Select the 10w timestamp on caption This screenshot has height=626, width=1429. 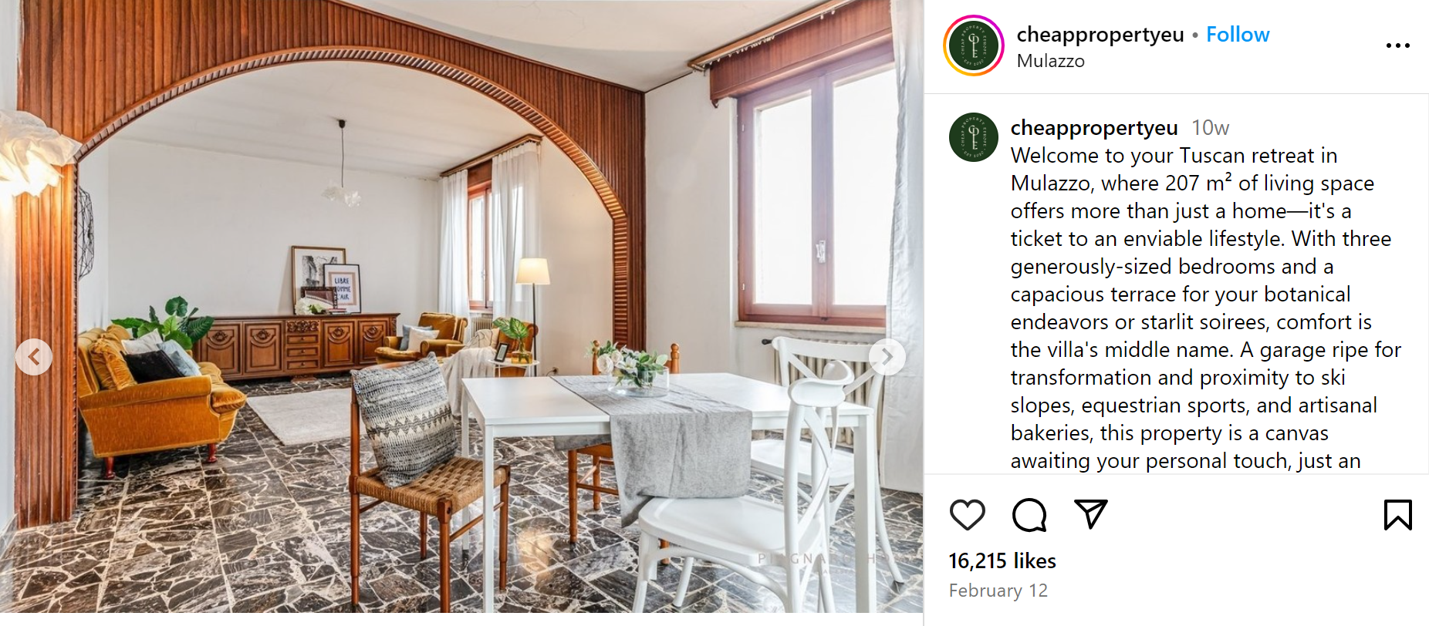(1210, 128)
